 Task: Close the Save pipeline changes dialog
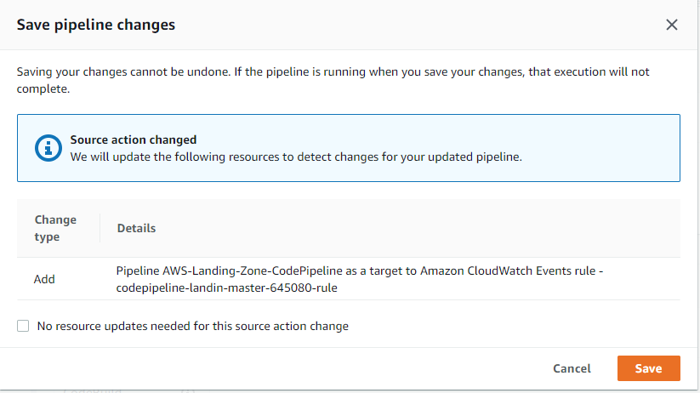(672, 25)
